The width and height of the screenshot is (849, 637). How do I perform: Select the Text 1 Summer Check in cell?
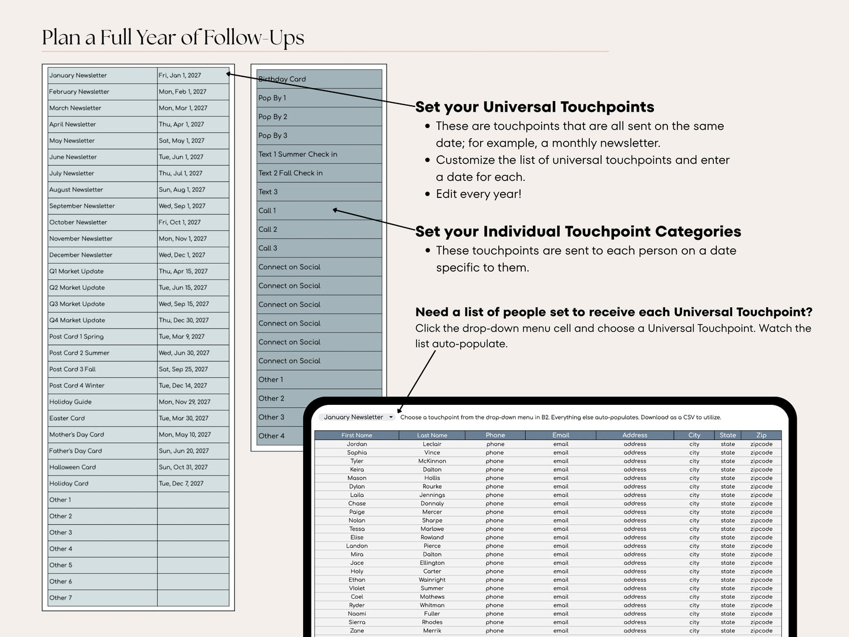pyautogui.click(x=319, y=155)
